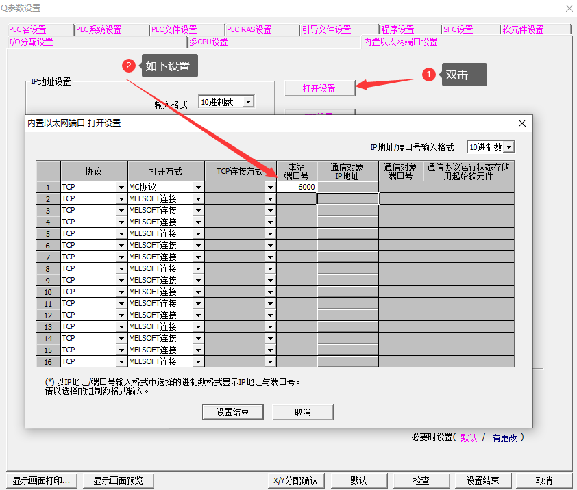Expand TCP连接方式 dropdown in row 1
Viewport: 577px width, 490px height.
(271, 187)
